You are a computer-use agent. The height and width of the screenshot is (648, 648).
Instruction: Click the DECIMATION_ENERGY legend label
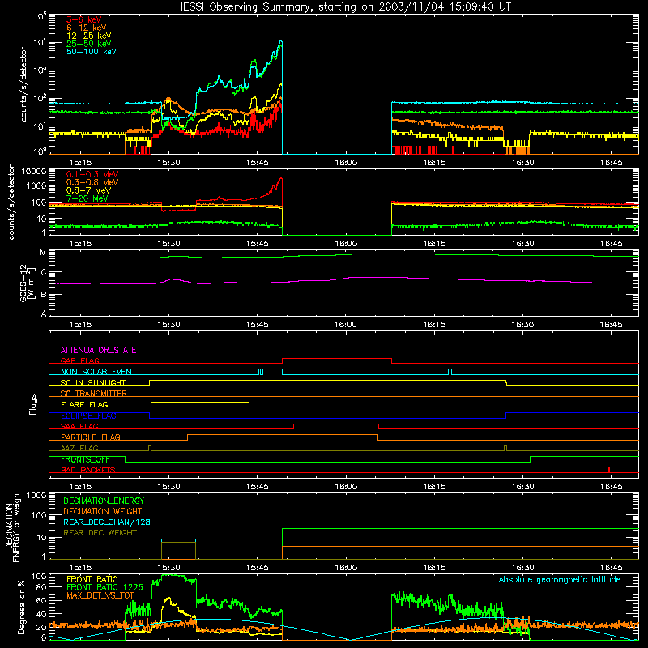pyautogui.click(x=104, y=501)
